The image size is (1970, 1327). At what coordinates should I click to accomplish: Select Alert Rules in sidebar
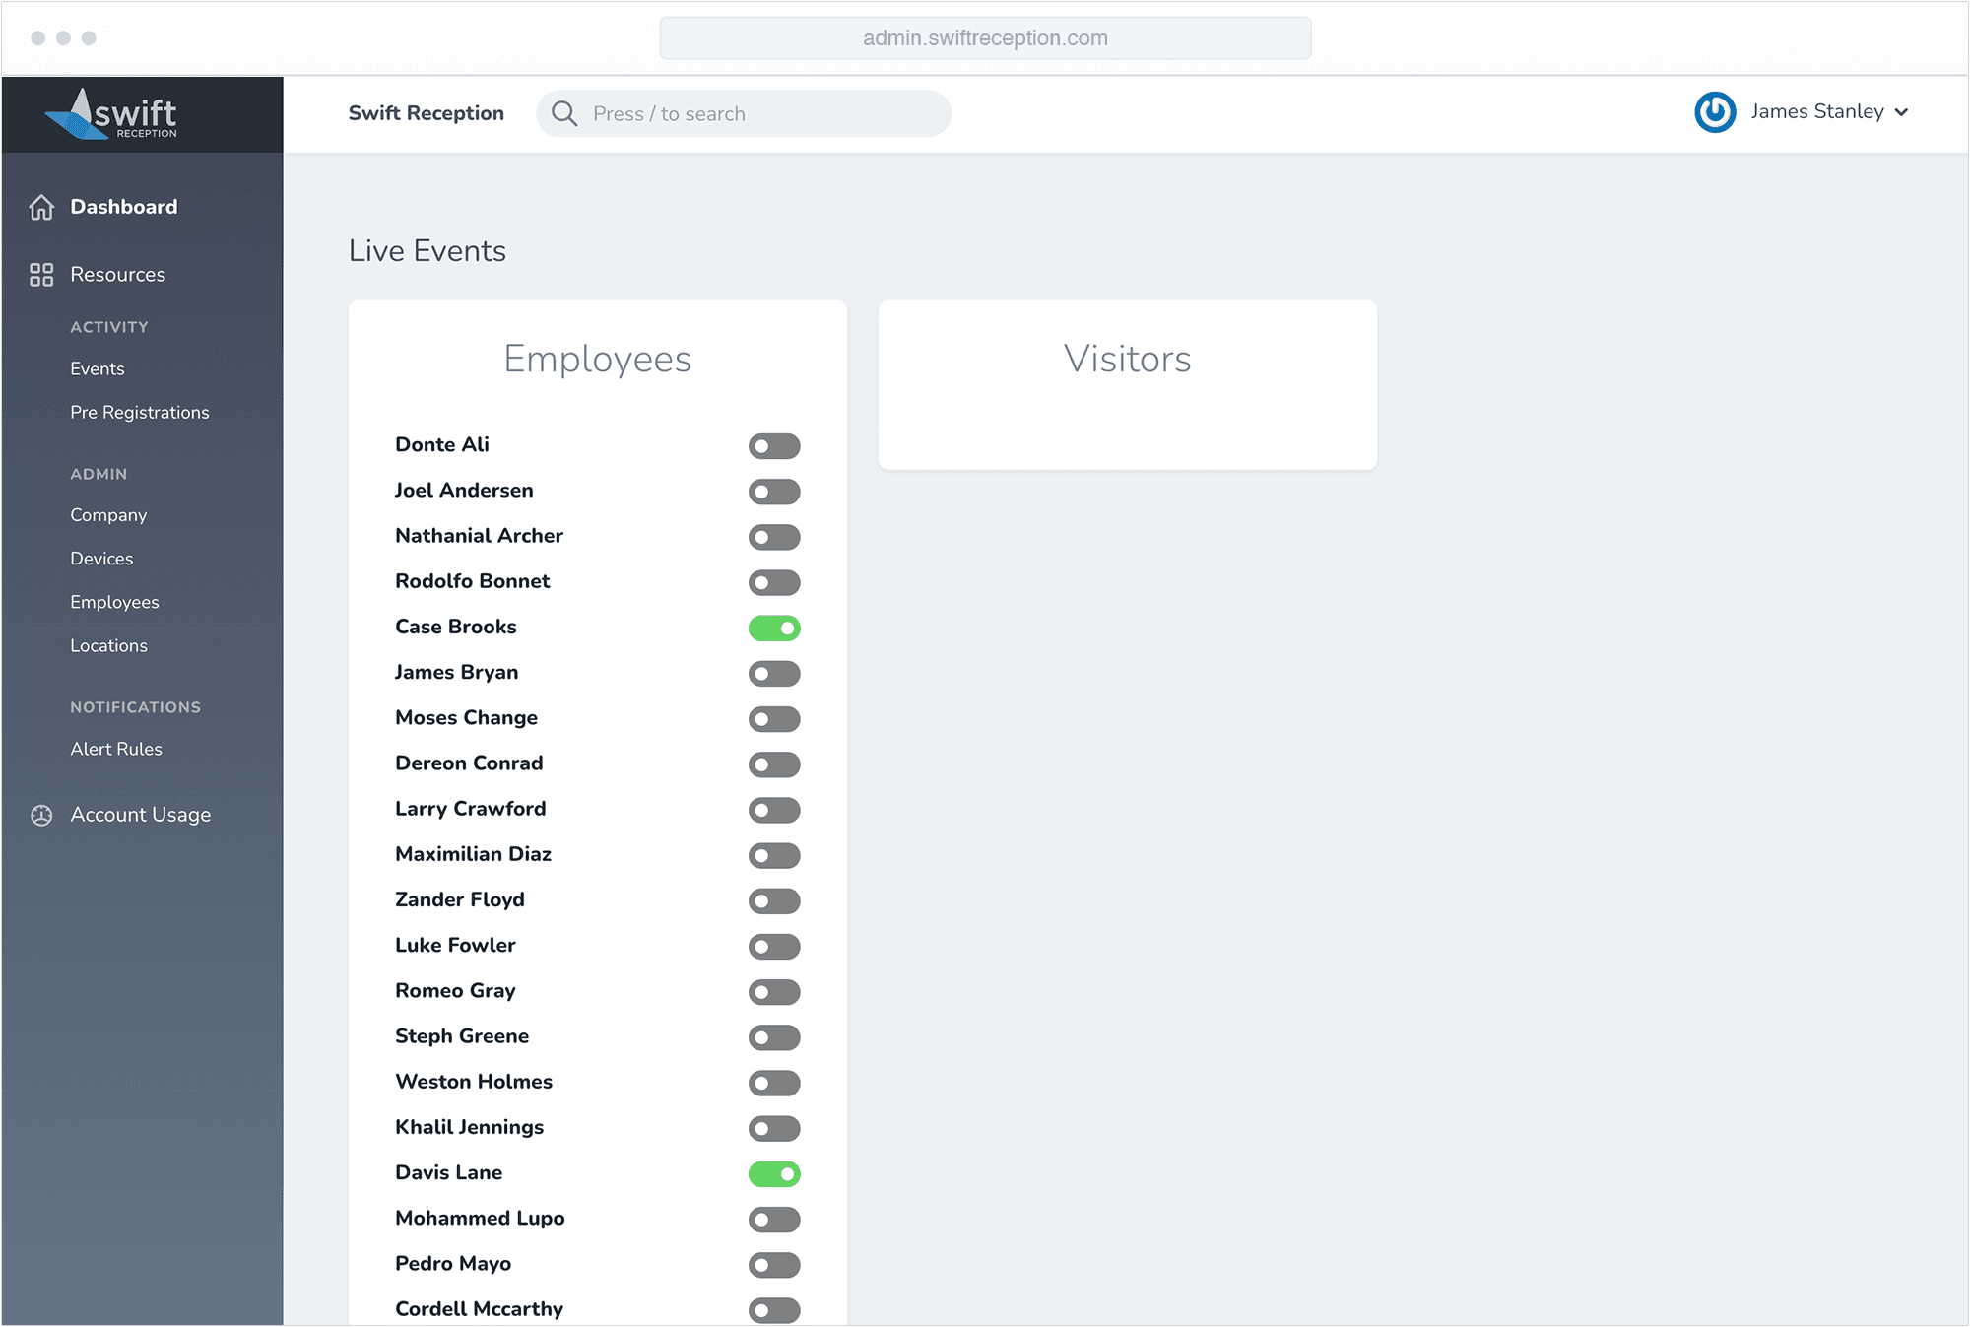tap(116, 749)
